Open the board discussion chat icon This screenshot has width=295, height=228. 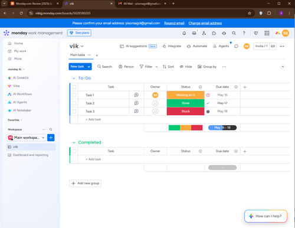(236, 46)
